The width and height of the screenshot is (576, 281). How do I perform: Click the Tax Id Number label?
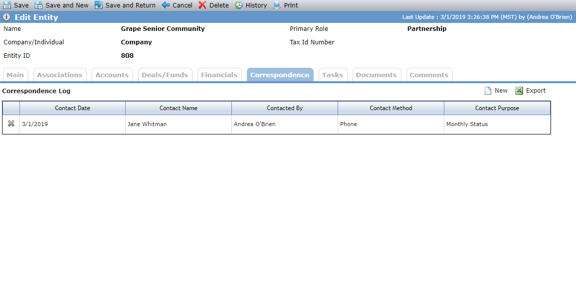312,42
